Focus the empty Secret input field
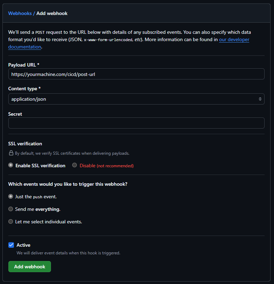 pyautogui.click(x=136, y=123)
